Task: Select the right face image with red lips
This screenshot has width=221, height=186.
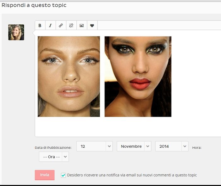Action: point(138,76)
